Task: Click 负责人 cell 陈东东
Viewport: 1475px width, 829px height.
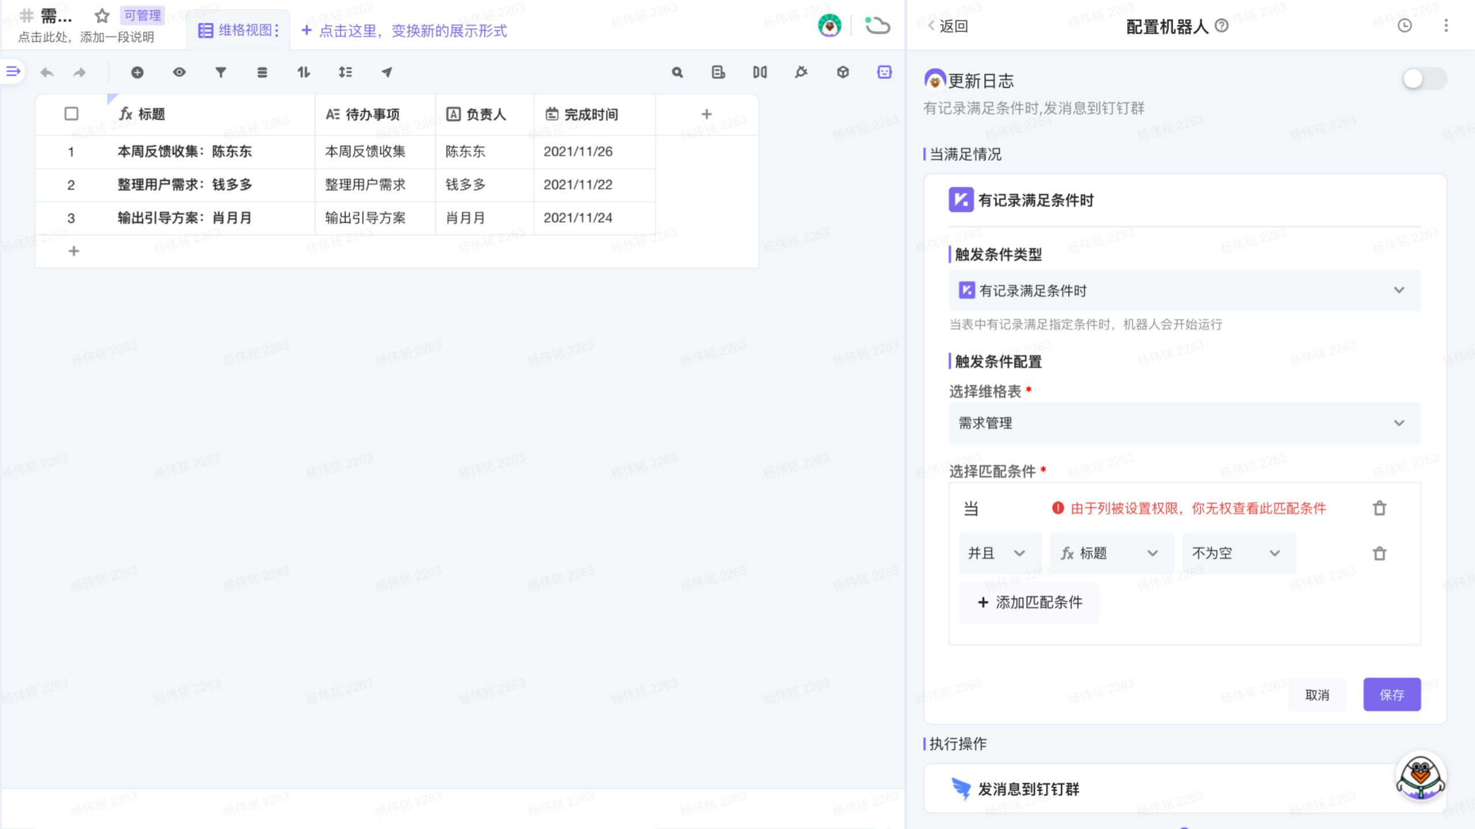Action: pyautogui.click(x=484, y=152)
